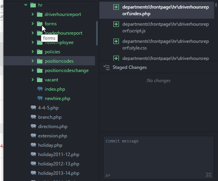The width and height of the screenshot is (218, 181).
Task: Expand the forms folder chevron
Action: tap(33, 23)
